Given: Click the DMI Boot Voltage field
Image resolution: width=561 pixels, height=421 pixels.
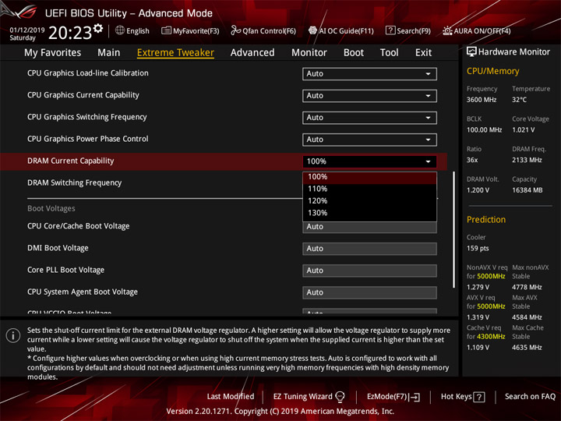Looking at the screenshot, I should pyautogui.click(x=369, y=249).
